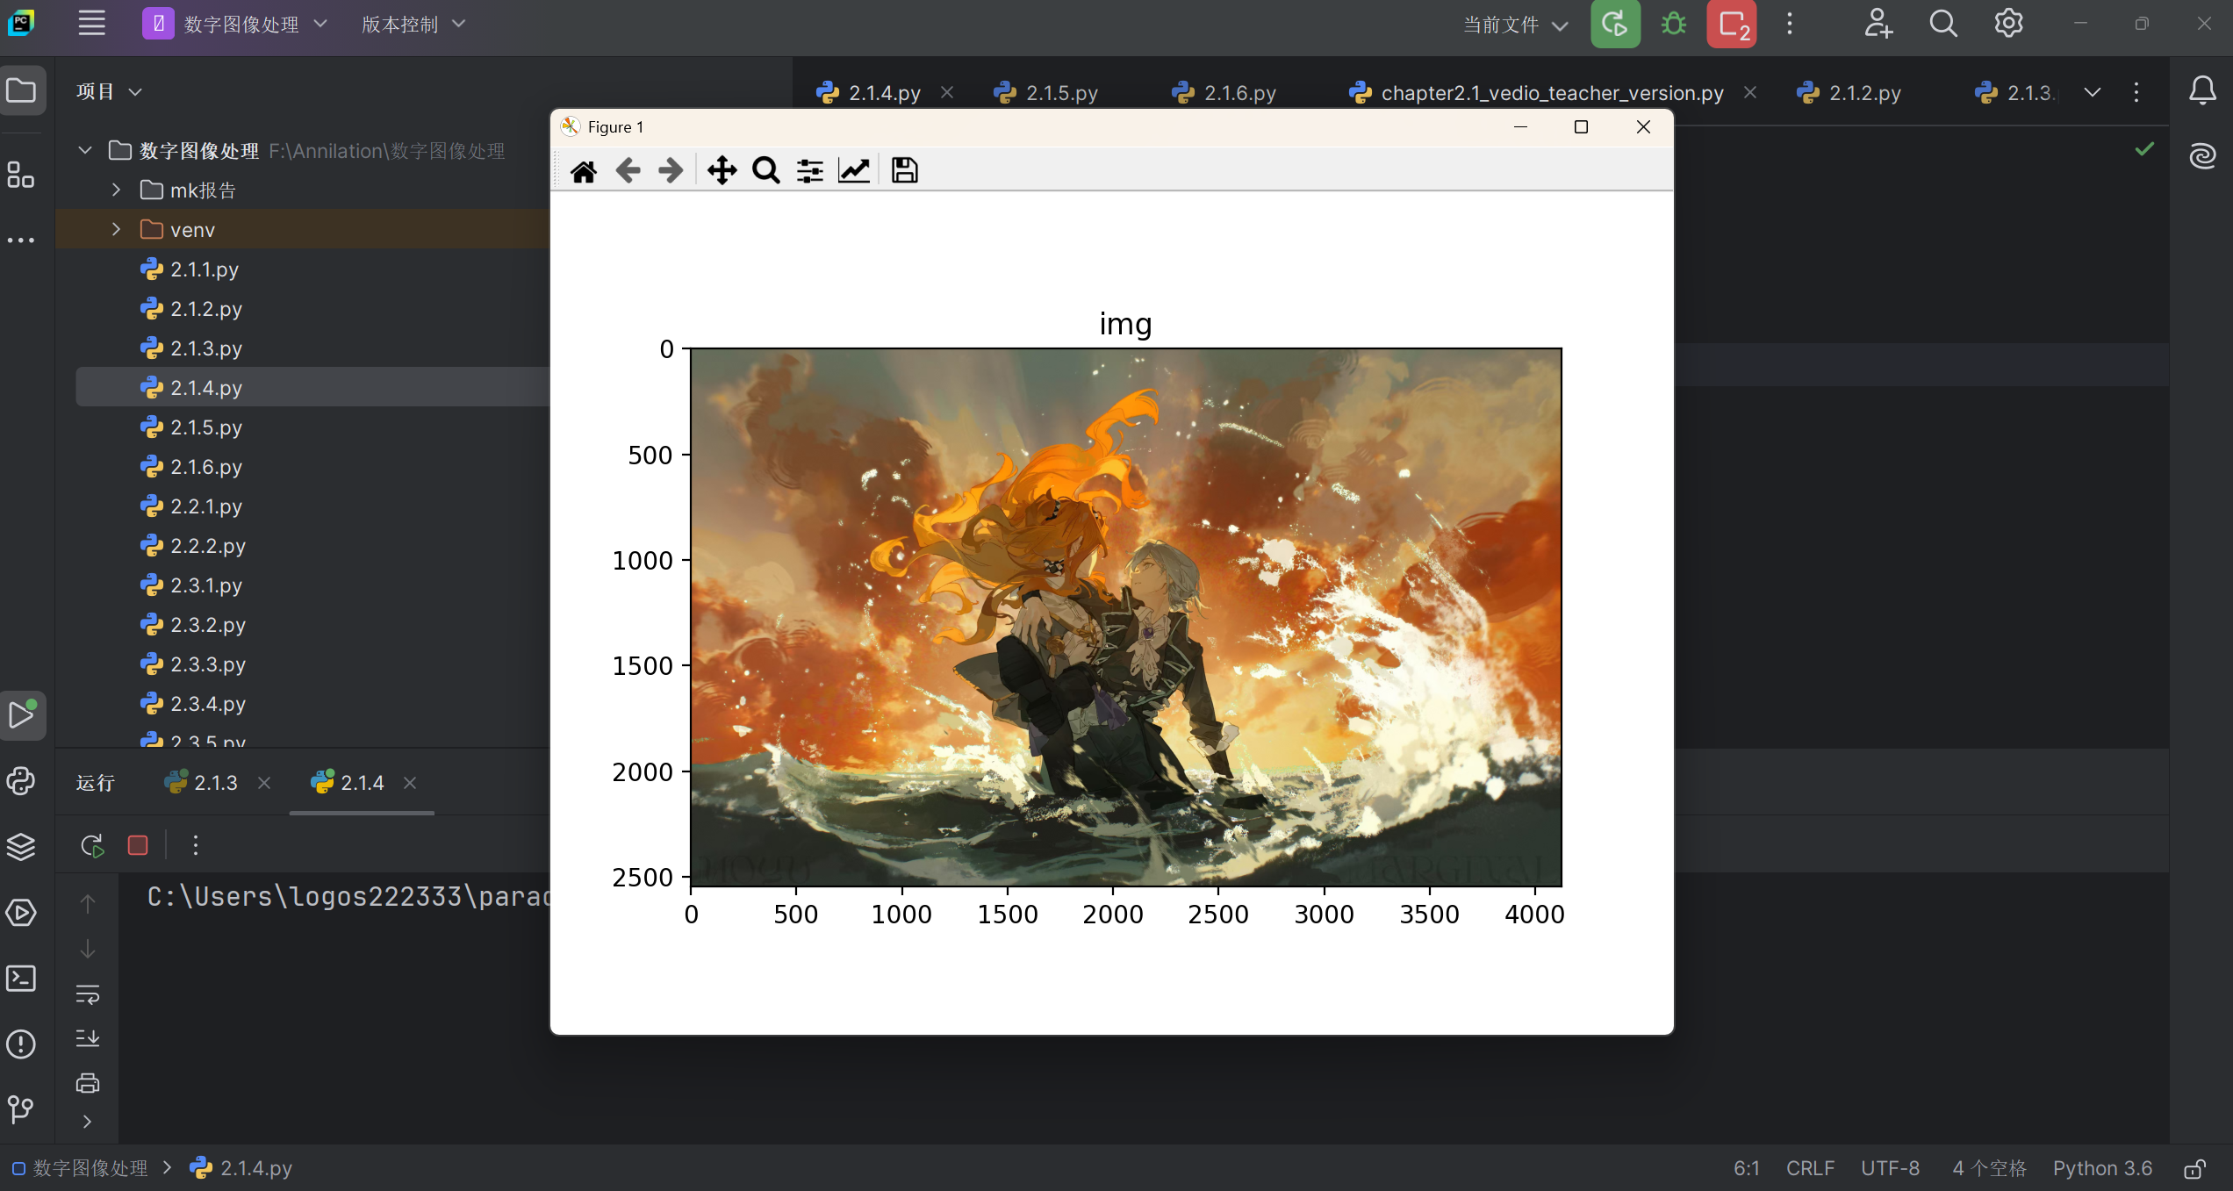Click the matplotlib Home reset view icon

coord(583,170)
